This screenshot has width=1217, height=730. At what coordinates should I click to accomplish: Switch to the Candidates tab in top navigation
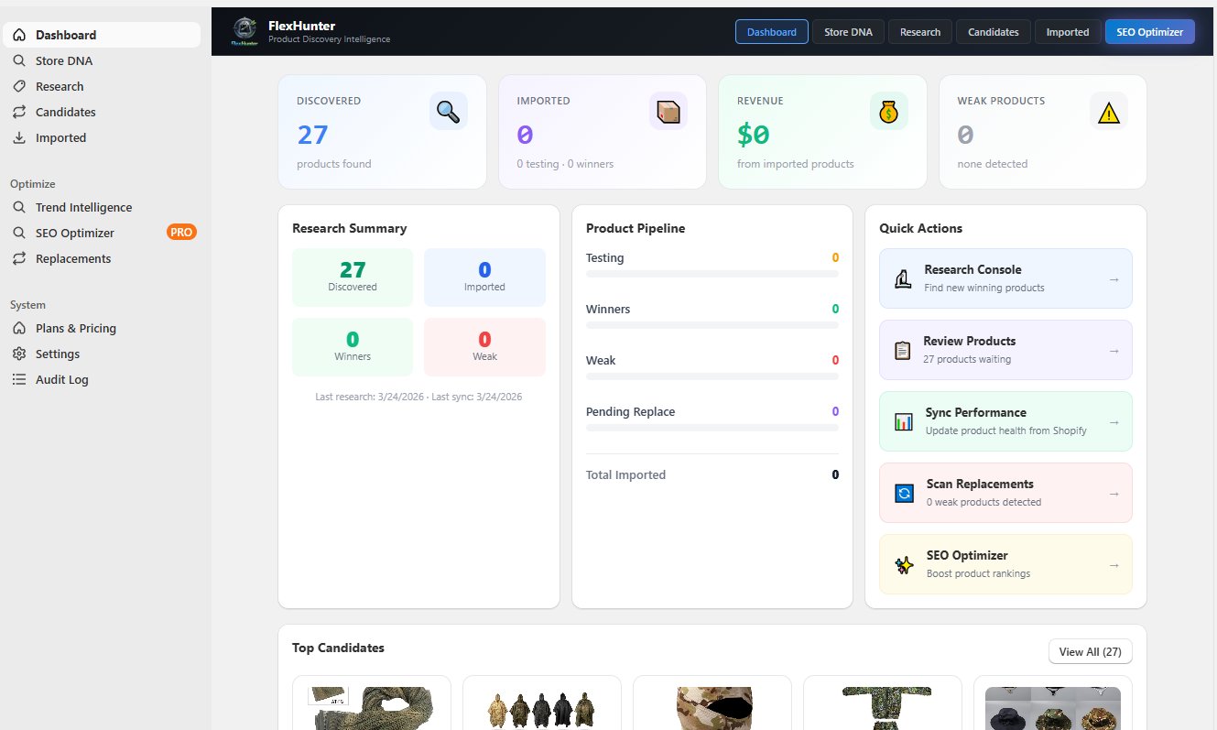(993, 31)
